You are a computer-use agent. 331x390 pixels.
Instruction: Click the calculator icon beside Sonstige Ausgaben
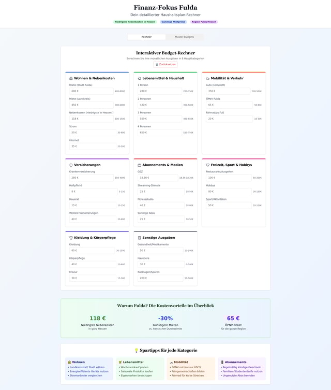[139, 238]
